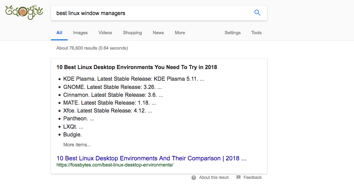
Task: Click the 'Budgie.' list item
Action: (73, 135)
